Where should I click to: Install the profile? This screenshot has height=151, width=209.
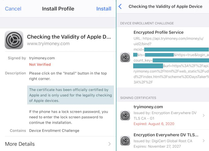point(104,9)
